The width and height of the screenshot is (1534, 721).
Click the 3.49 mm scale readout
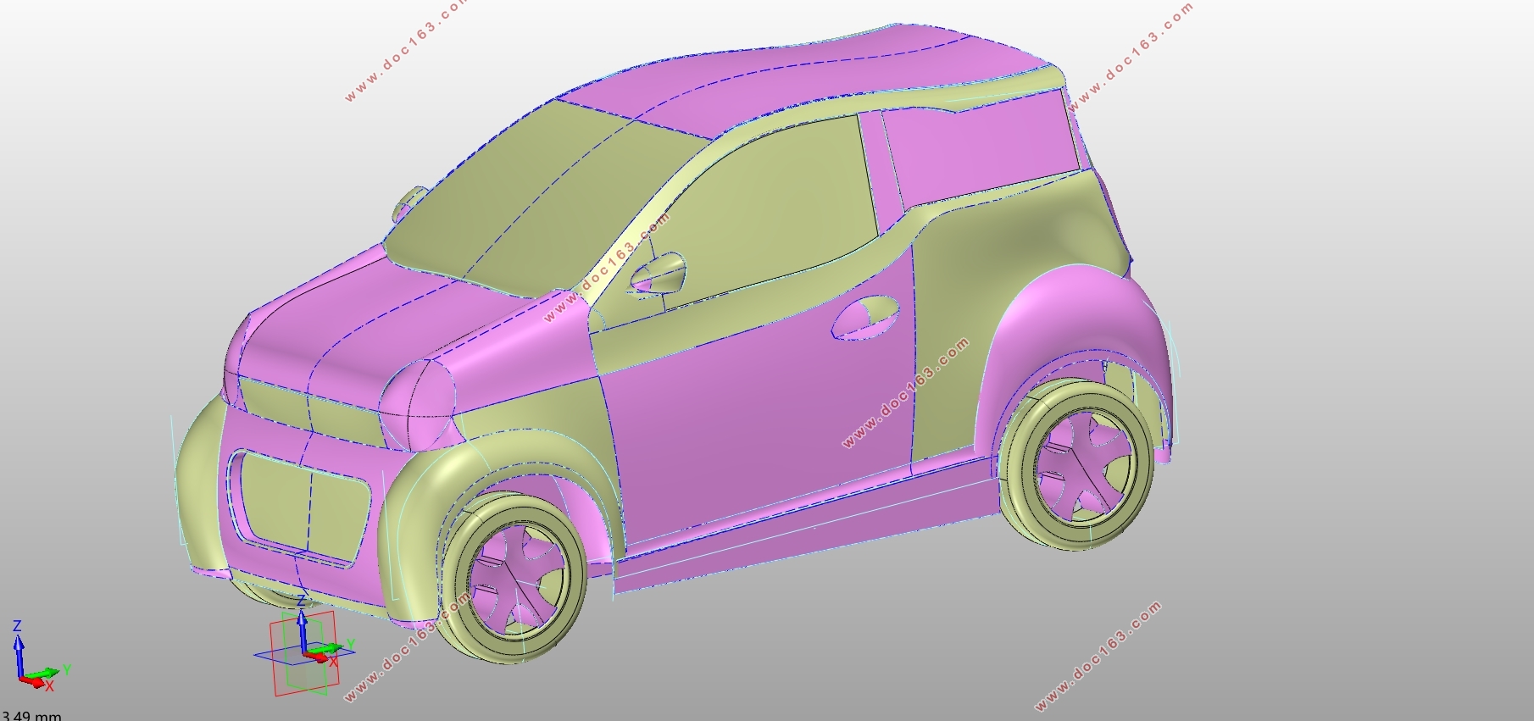pyautogui.click(x=31, y=716)
